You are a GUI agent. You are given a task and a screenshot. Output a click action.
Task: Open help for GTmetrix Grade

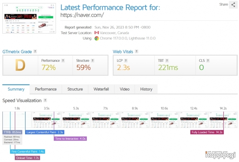point(35,51)
